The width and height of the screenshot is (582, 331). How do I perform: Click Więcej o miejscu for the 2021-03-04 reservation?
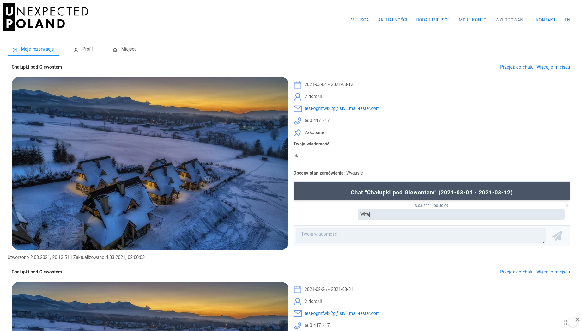pyautogui.click(x=553, y=67)
